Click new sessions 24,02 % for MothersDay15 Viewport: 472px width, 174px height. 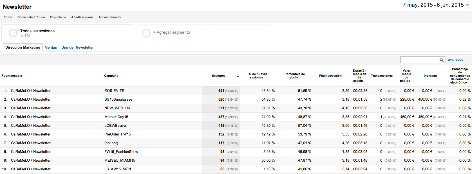[268, 117]
